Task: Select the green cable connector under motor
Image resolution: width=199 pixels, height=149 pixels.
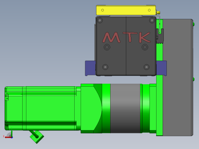Action: 36,137
